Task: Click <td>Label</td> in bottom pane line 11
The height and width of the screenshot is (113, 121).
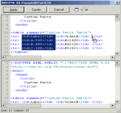Action: coord(38,102)
